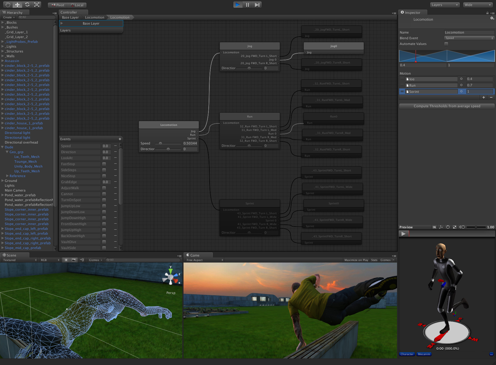Add a new event with plus icon
496x365 pixels.
pos(120,139)
